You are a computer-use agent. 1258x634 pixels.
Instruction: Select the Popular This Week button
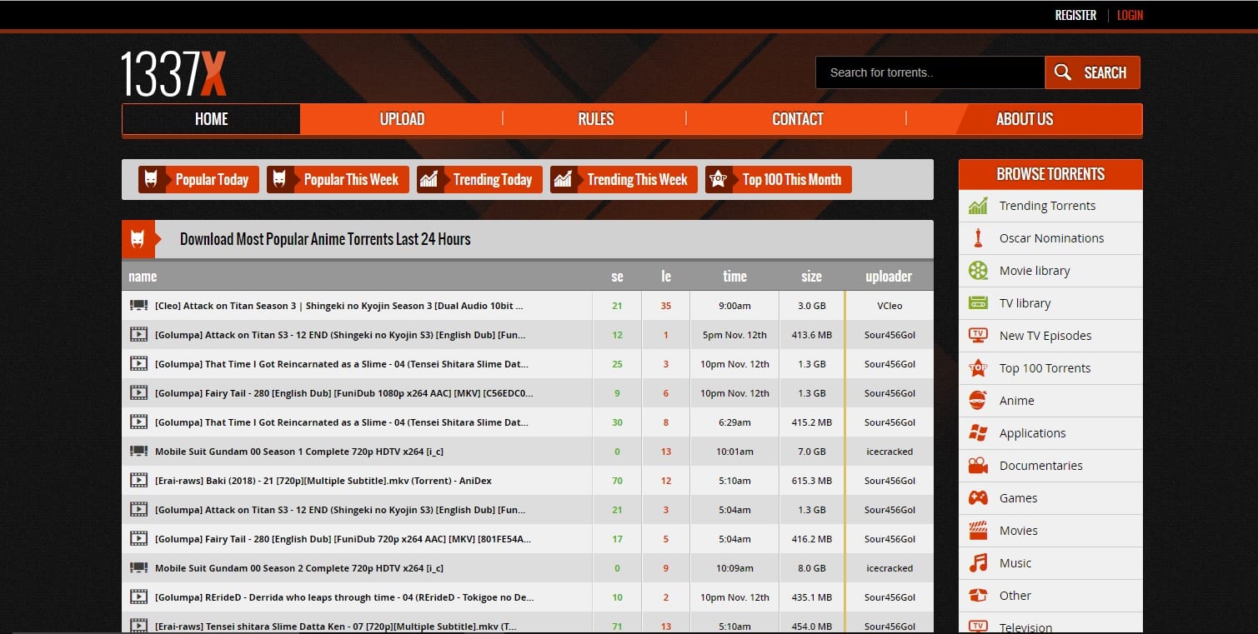point(338,179)
